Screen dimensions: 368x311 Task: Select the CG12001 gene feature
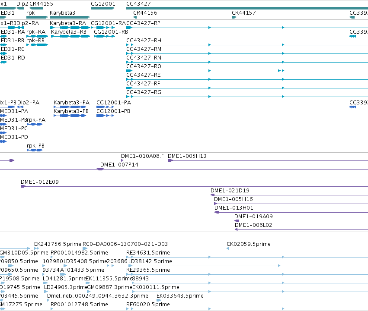[102, 8]
